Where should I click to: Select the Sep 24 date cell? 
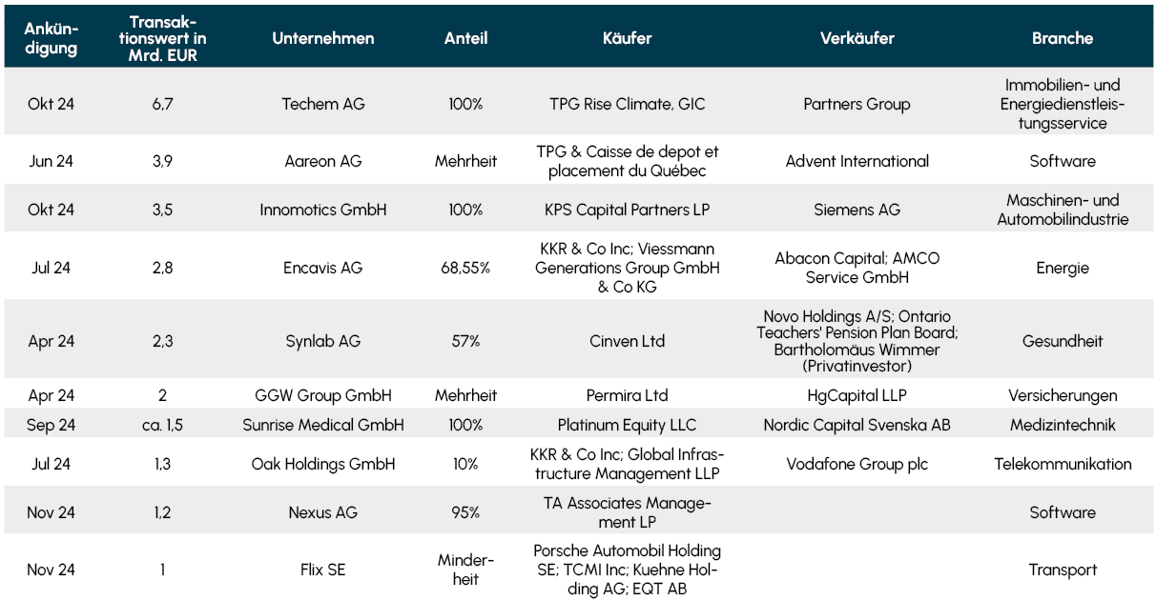click(x=51, y=425)
